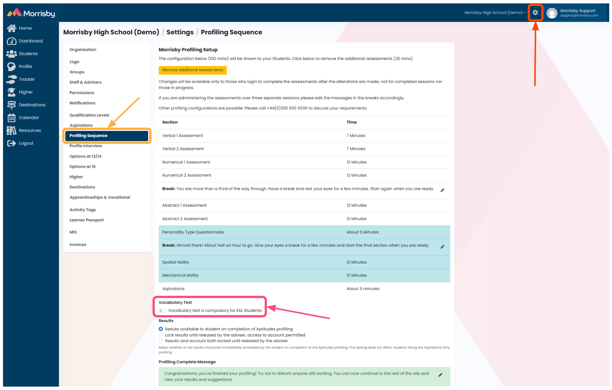Click the Resources books icon
612x390 pixels.
(11, 131)
